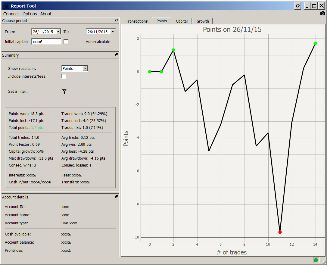Expand the Show results in dropdown

coord(85,68)
